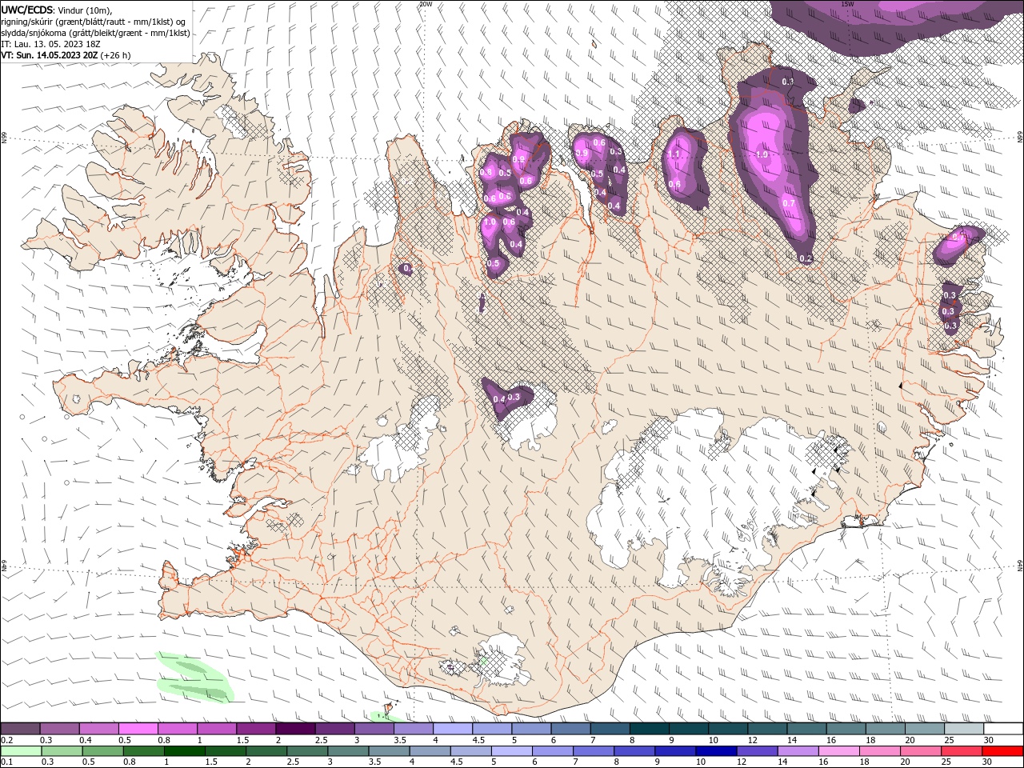Select upper legend swatch between 0.5 and 0.8
This screenshot has width=1024, height=768.
tap(138, 729)
